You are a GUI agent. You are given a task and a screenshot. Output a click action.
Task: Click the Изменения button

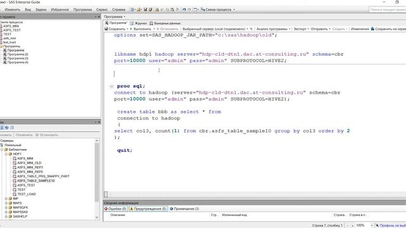360,29
